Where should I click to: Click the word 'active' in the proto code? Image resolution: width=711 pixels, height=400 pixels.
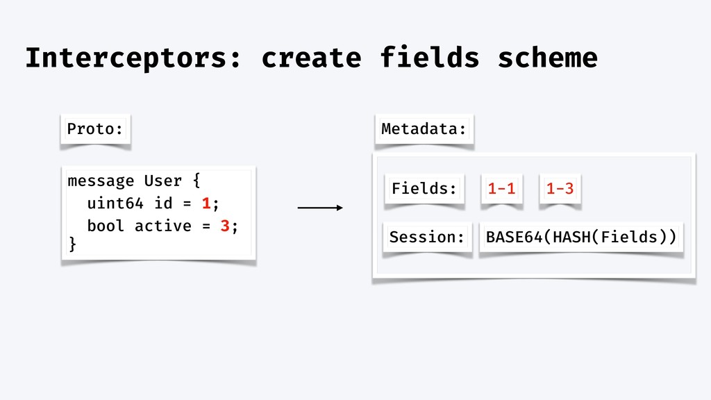[x=162, y=226]
